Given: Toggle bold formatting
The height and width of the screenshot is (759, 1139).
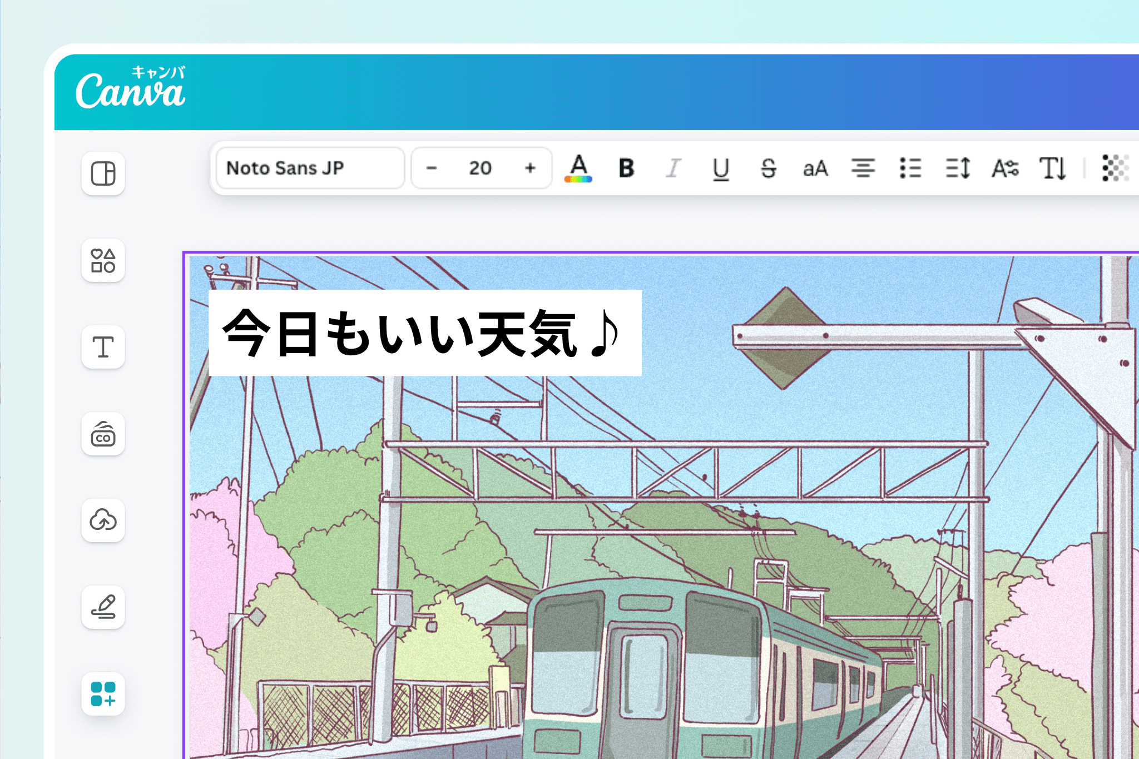Looking at the screenshot, I should pyautogui.click(x=626, y=168).
